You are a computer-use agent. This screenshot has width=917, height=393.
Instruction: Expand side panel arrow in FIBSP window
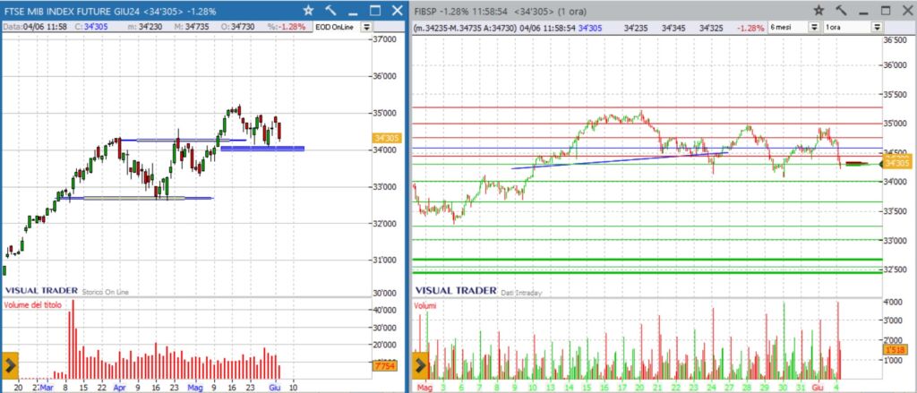coord(420,366)
